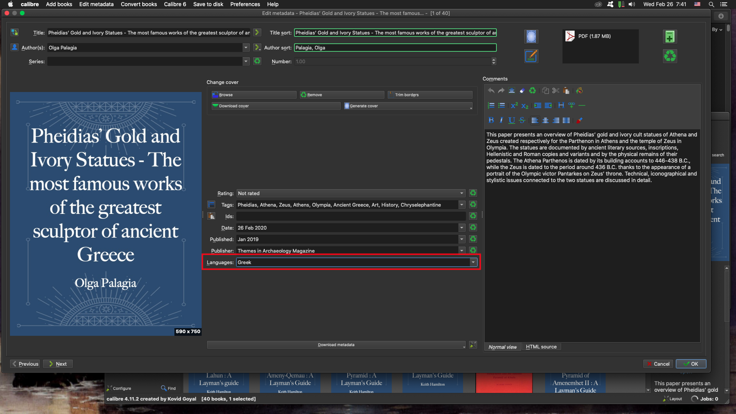This screenshot has width=736, height=414.
Task: Click the PDF format entry in formats list
Action: [594, 36]
